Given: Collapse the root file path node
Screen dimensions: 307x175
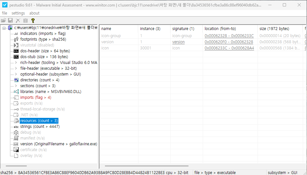Looking at the screenshot, I should [x=4, y=28].
